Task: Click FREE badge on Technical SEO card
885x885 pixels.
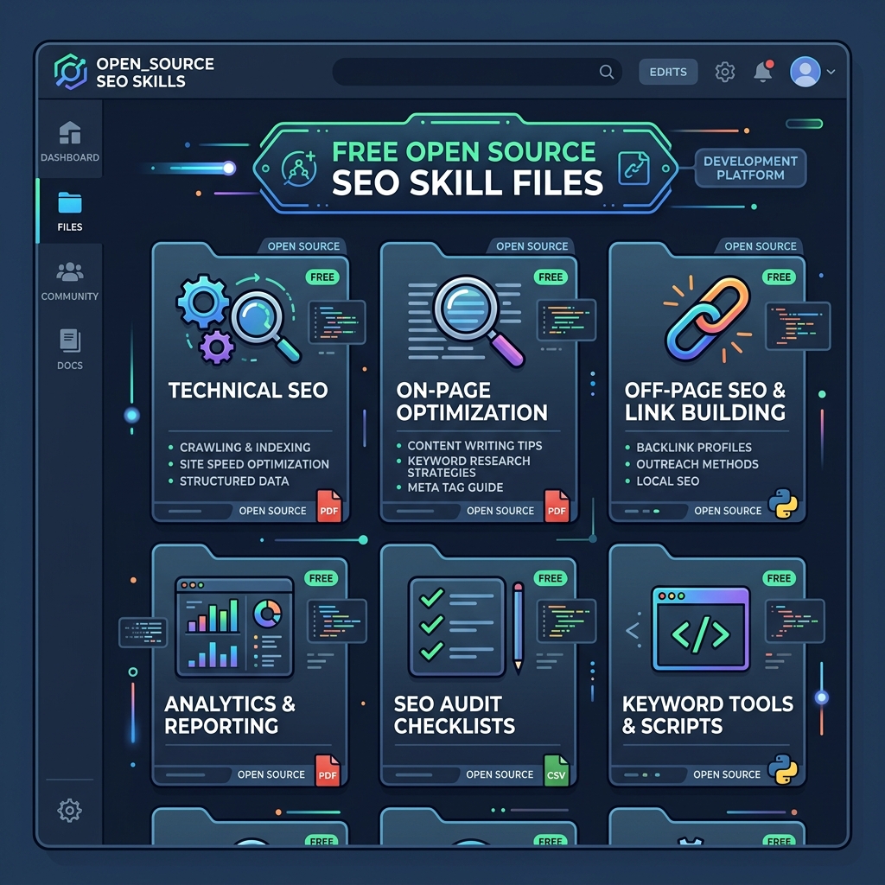Action: 322,277
